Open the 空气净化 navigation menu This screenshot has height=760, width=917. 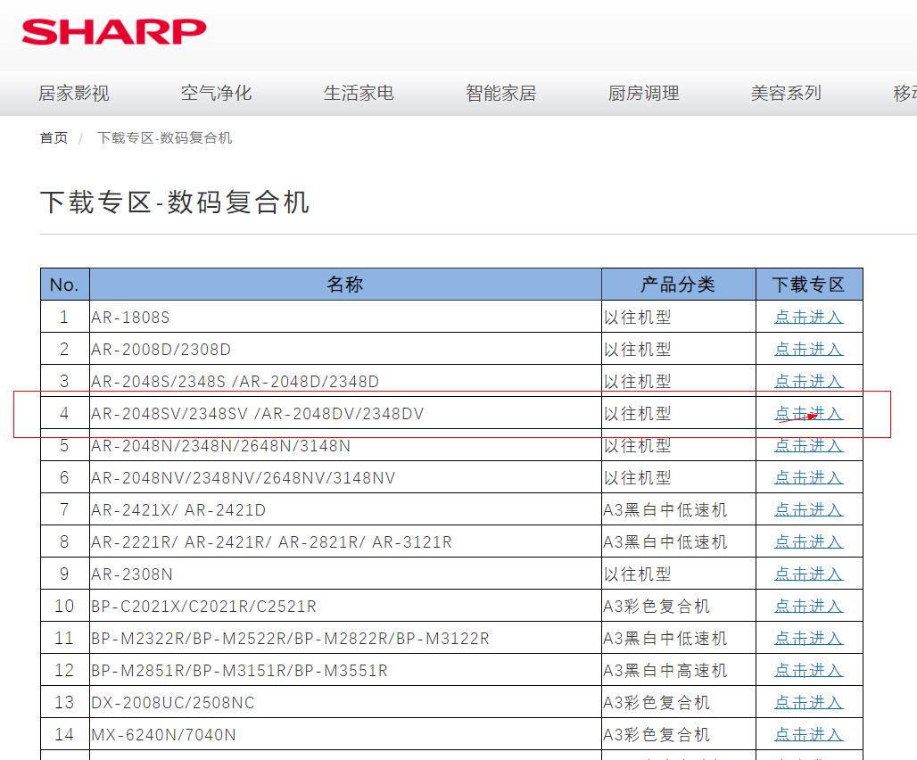click(x=216, y=93)
